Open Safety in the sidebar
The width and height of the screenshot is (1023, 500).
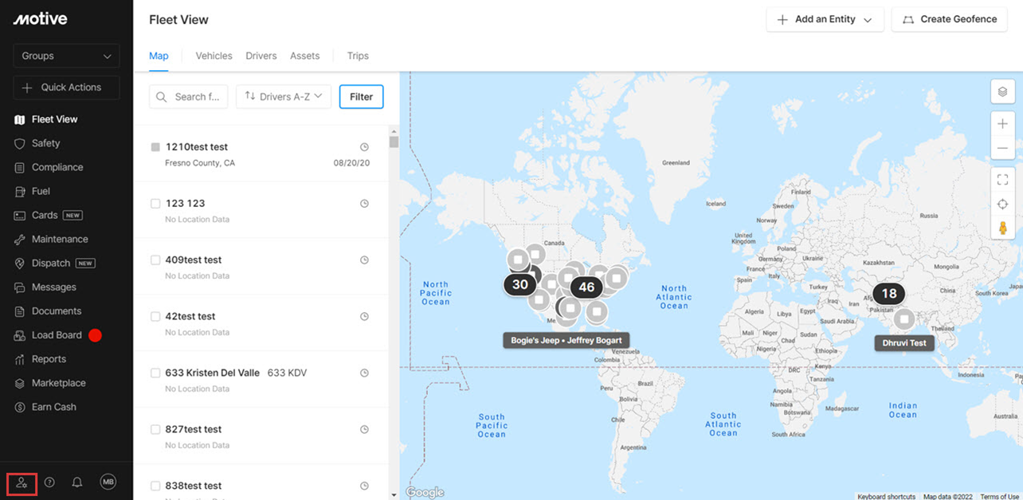click(46, 143)
